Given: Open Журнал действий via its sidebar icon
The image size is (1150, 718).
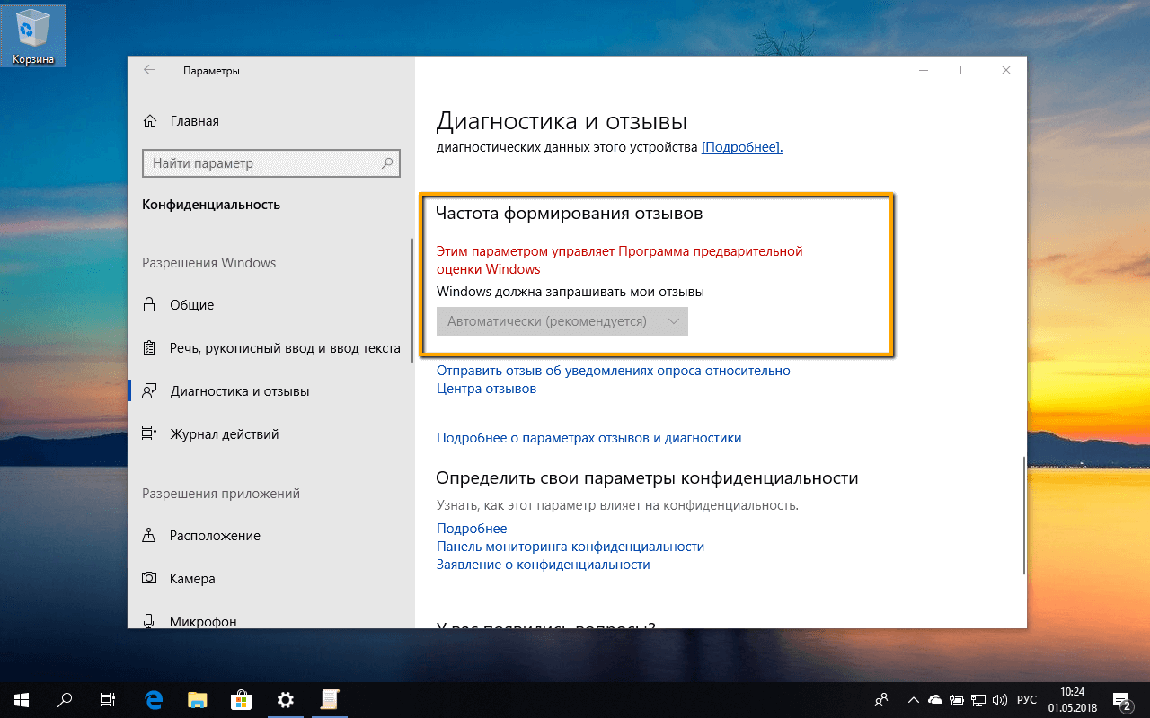Looking at the screenshot, I should (148, 433).
